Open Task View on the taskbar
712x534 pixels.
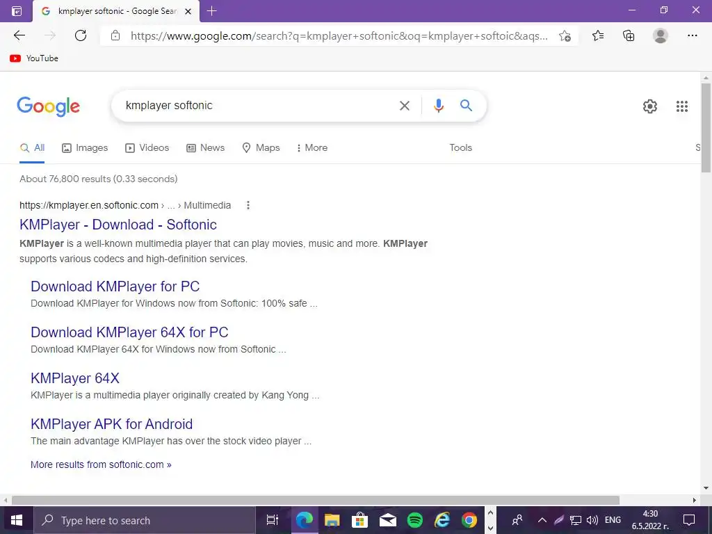(x=273, y=520)
